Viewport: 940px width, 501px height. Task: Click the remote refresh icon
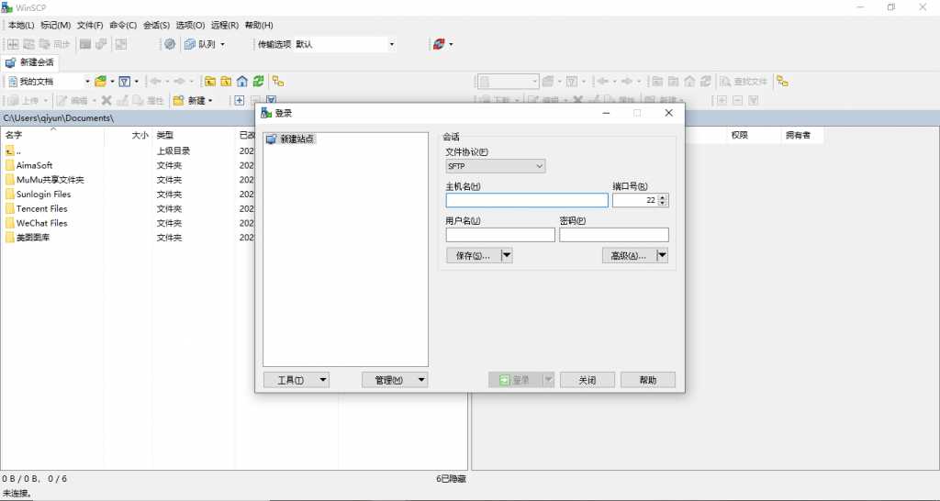tap(706, 82)
